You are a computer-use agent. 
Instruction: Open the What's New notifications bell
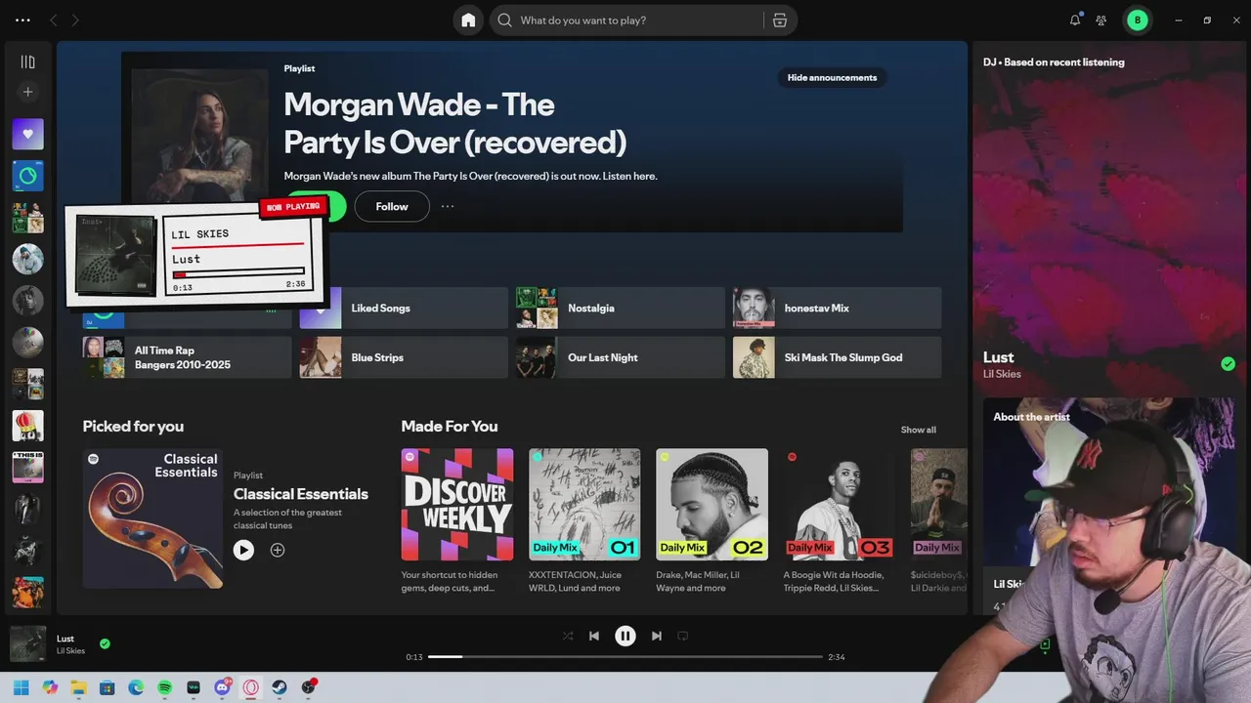click(x=1075, y=20)
